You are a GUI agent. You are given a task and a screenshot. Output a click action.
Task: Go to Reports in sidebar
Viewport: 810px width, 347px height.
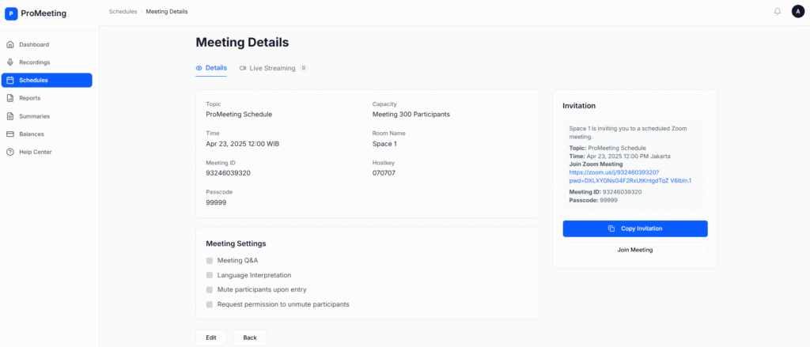click(29, 98)
